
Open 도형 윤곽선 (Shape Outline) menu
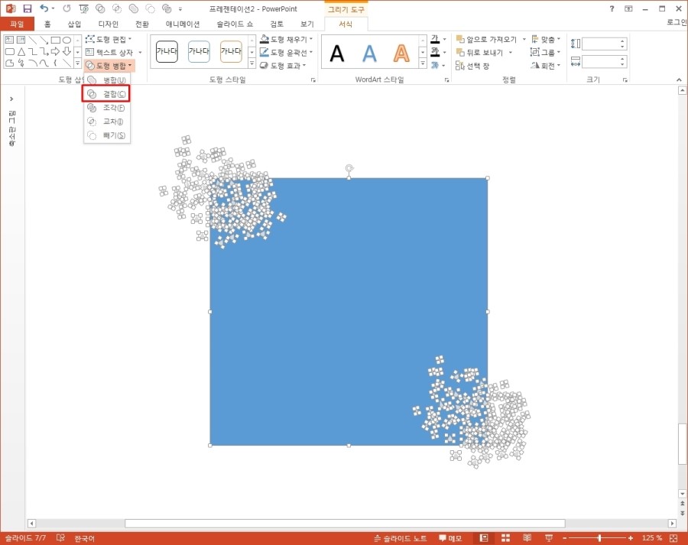click(x=286, y=52)
